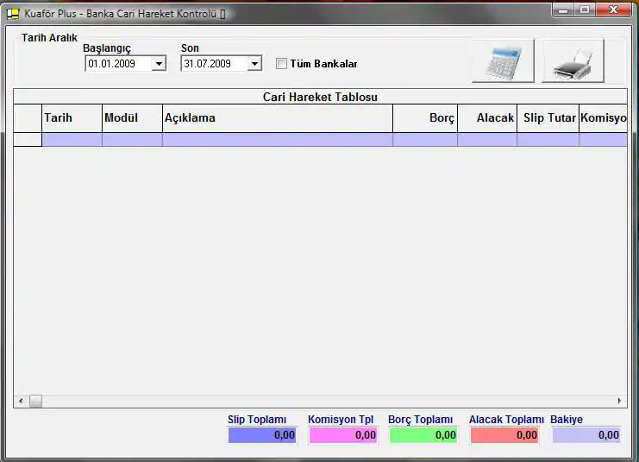Click the blue Slip Toplamı total field
This screenshot has height=462, width=639.
(x=262, y=435)
